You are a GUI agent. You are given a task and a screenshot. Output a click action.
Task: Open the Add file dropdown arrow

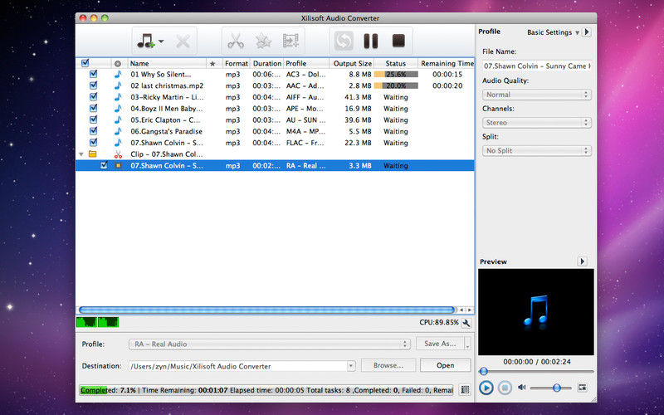point(161,41)
